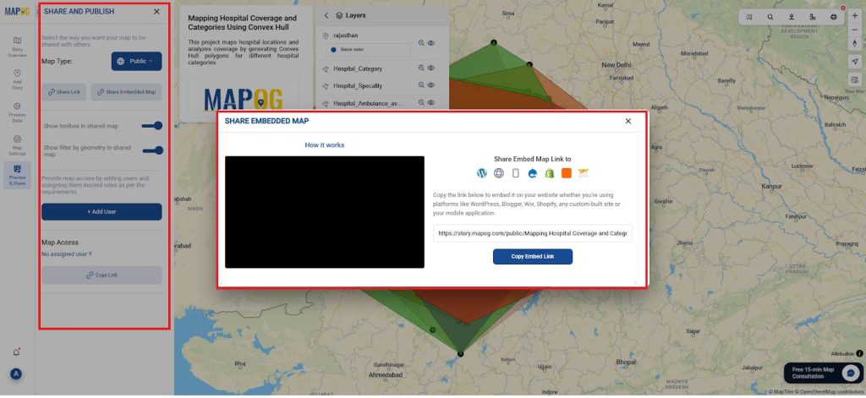
Task: Toggle Show toolbox in shared map
Action: (x=152, y=126)
